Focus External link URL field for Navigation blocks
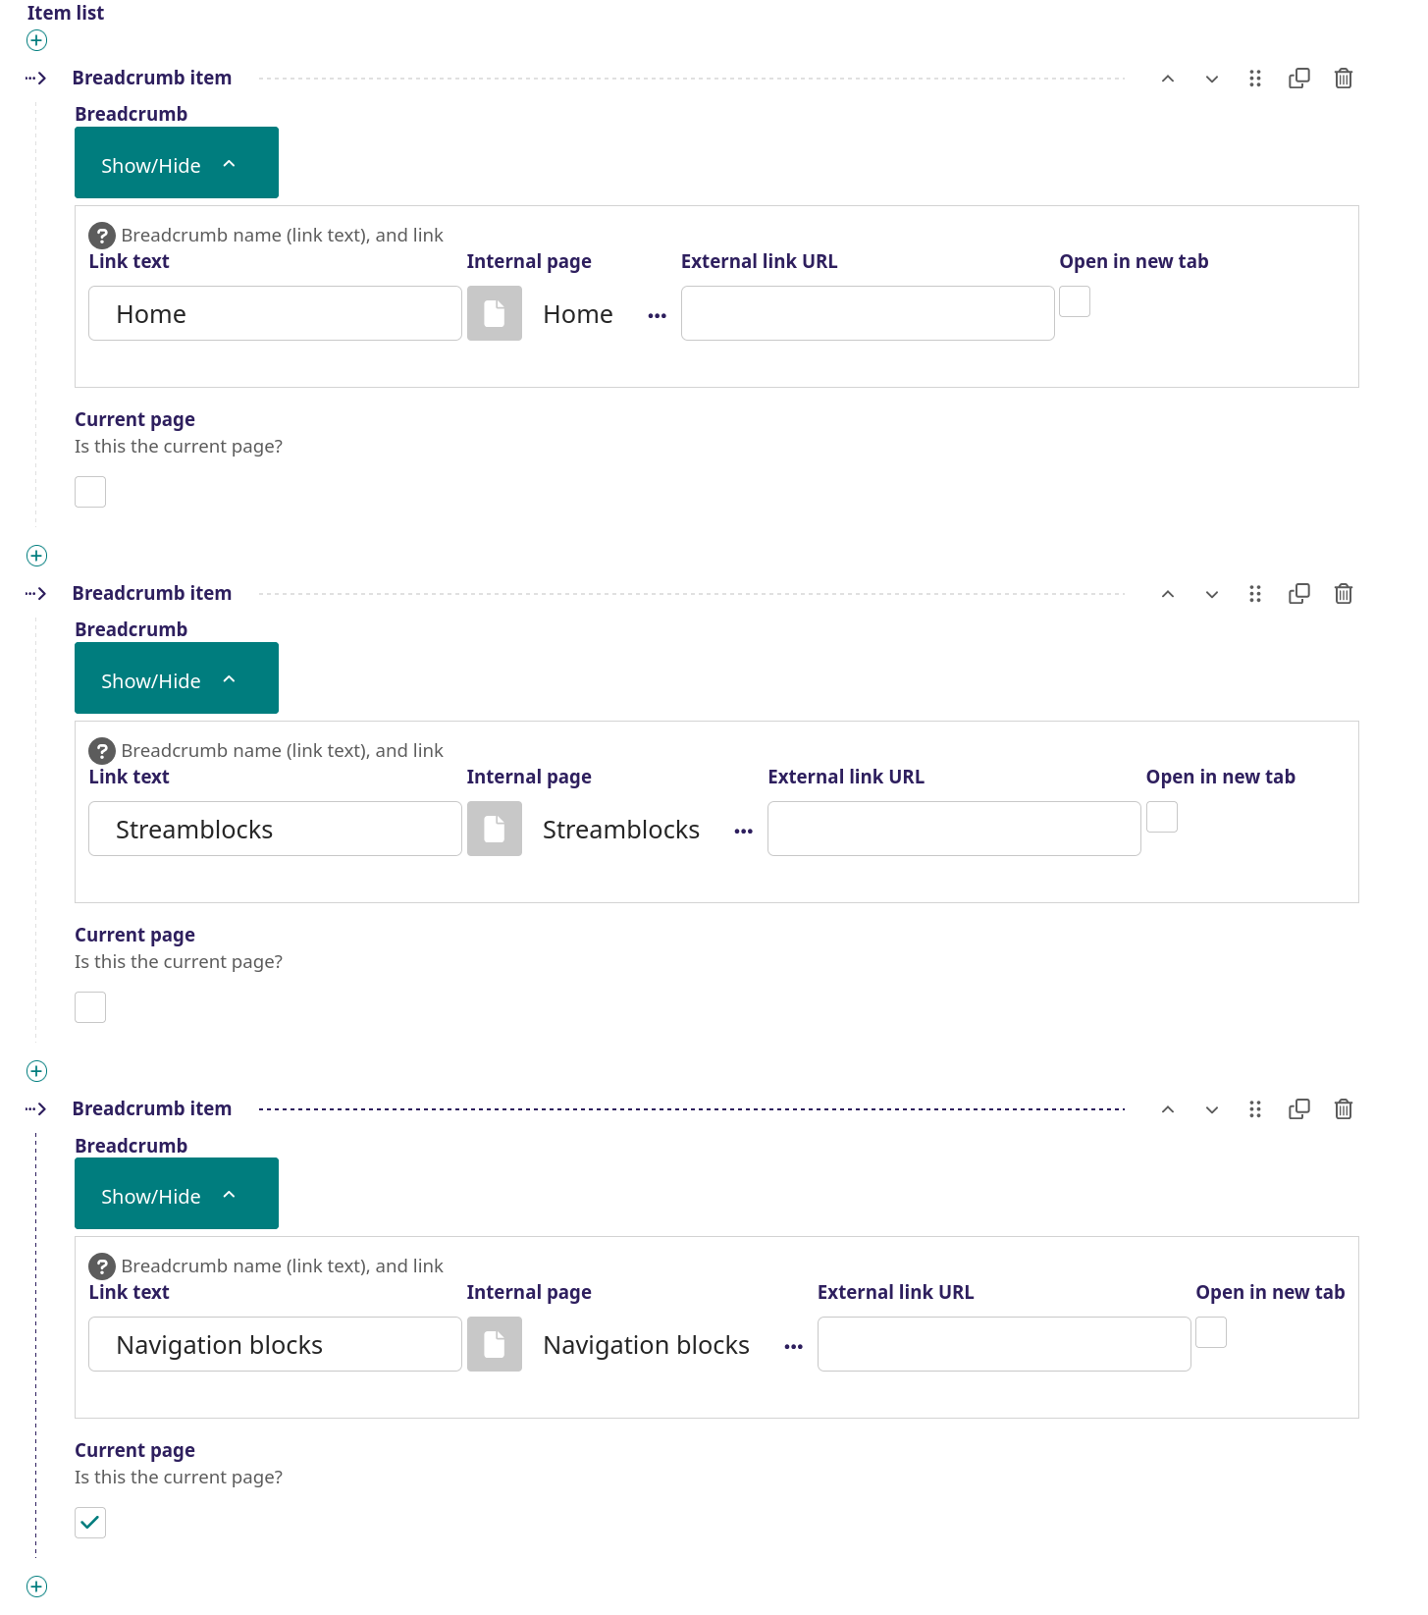Screen dimensions: 1428x1615 (x=1003, y=1344)
